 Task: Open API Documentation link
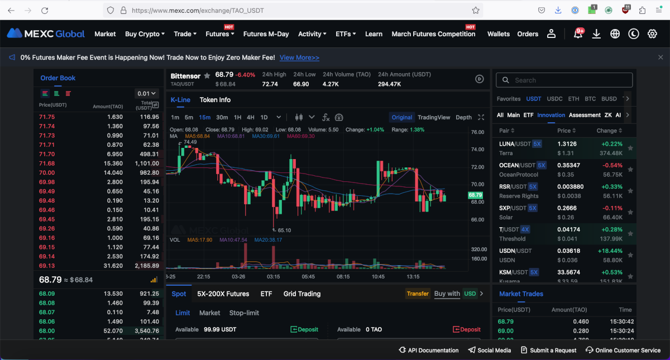click(x=429, y=350)
